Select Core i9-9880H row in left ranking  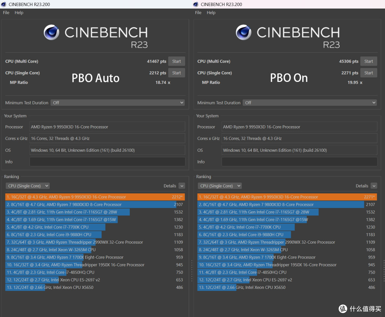tap(95, 235)
